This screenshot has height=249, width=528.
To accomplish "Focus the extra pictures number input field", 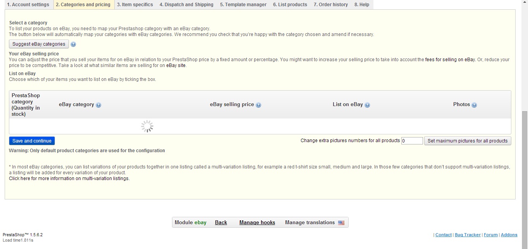I will (x=412, y=141).
